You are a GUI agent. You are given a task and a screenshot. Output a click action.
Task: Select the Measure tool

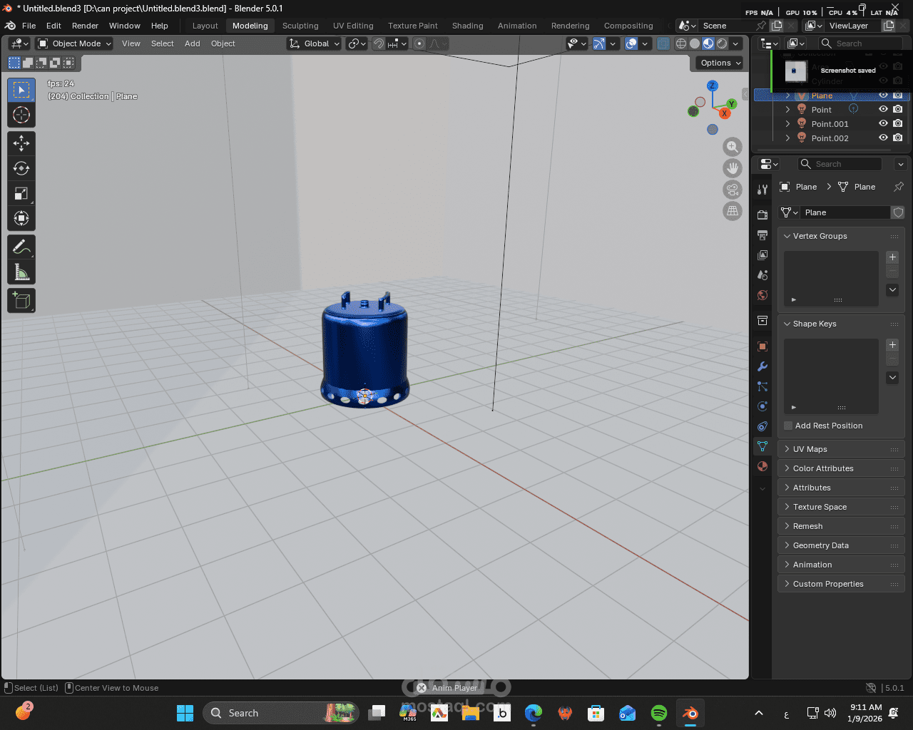pyautogui.click(x=21, y=272)
